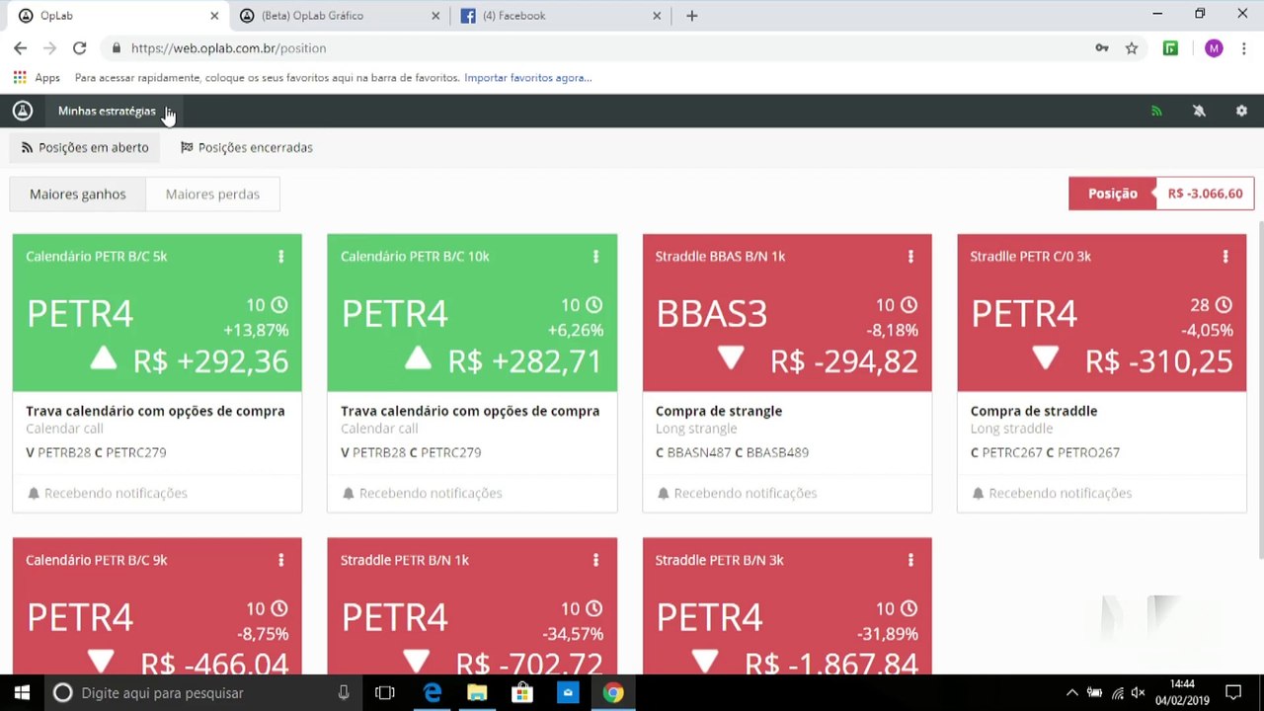Open Microsoft Store from the taskbar

[x=522, y=692]
